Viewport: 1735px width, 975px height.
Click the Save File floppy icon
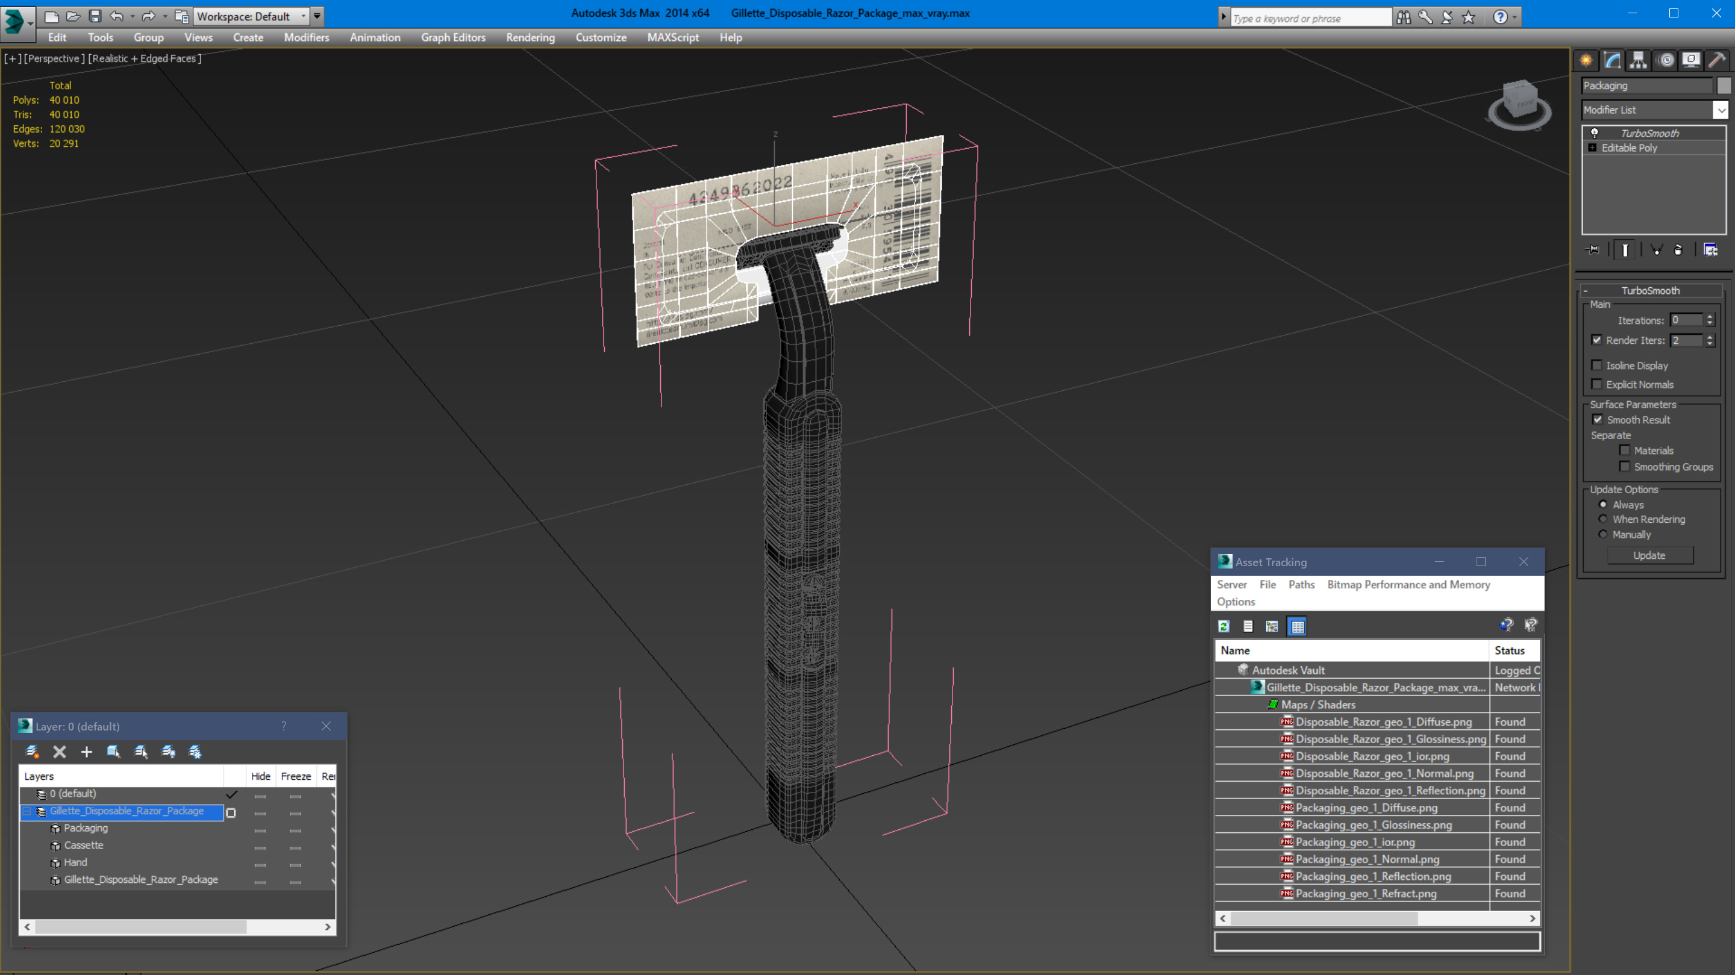(x=95, y=16)
